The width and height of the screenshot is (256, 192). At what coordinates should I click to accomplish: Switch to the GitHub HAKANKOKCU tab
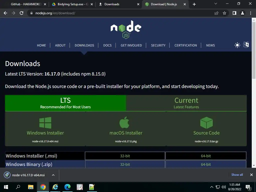tap(24, 4)
